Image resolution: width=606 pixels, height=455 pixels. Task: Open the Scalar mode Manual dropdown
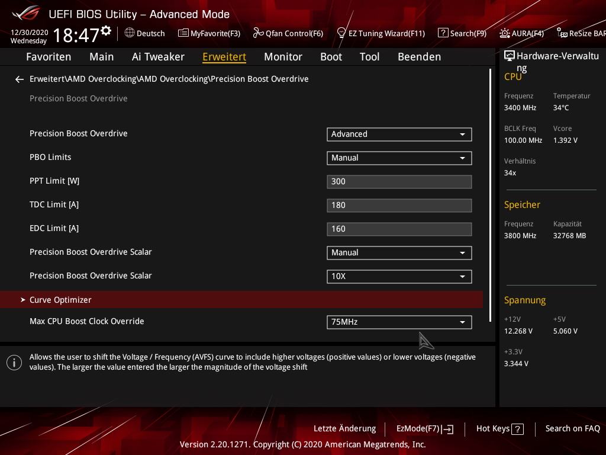(399, 252)
